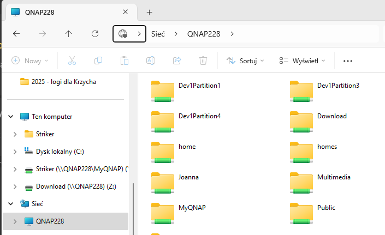
Task: Click the Share toolbar icon
Action: click(x=177, y=61)
